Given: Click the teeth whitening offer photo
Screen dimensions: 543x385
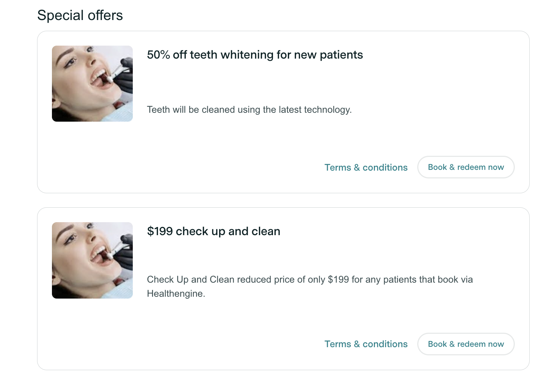Looking at the screenshot, I should click(92, 83).
